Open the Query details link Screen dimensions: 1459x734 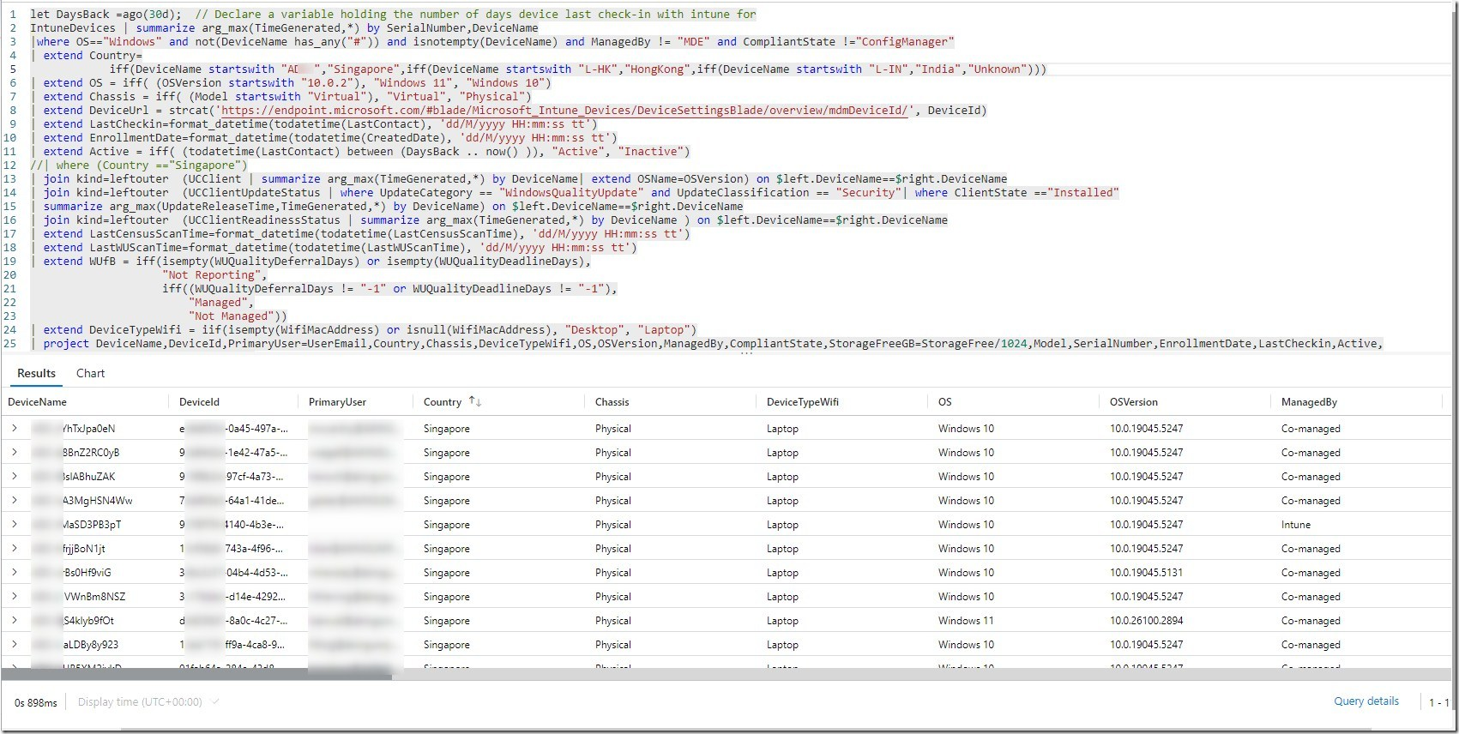point(1366,701)
